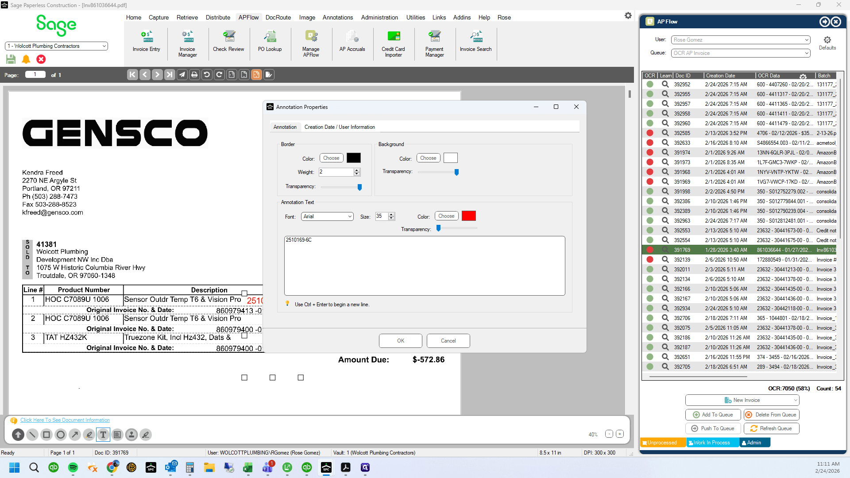Fit the page to width

(232, 75)
